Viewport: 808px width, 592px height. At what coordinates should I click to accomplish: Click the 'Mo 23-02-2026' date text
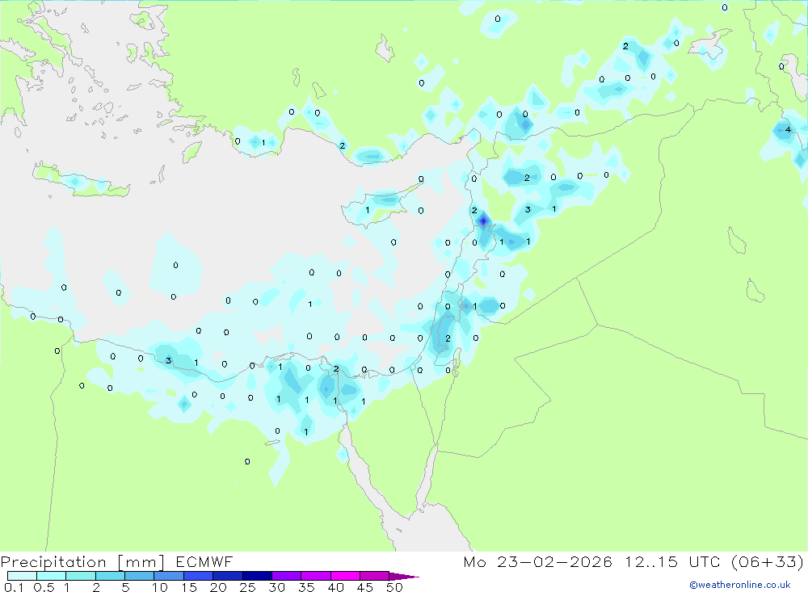coord(538,561)
